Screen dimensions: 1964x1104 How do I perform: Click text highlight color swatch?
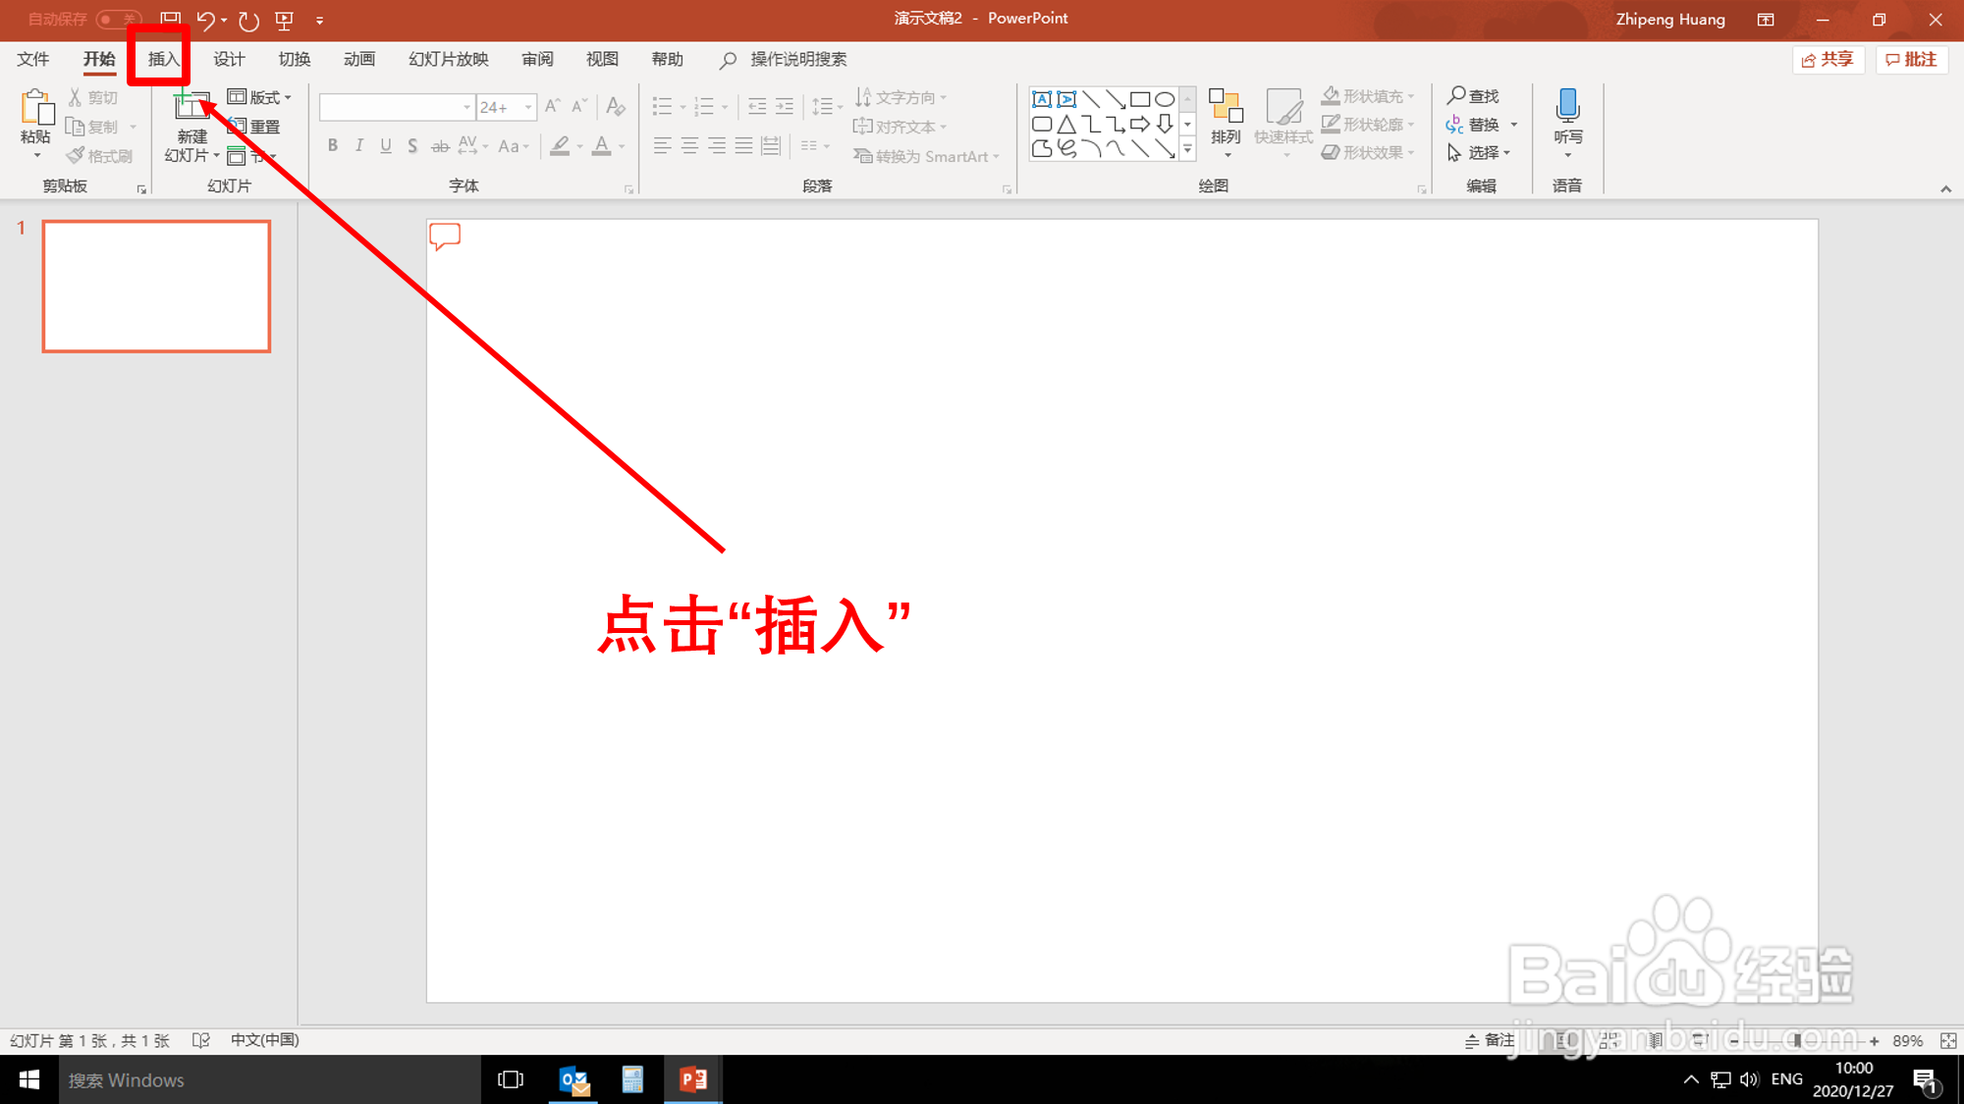tap(560, 146)
